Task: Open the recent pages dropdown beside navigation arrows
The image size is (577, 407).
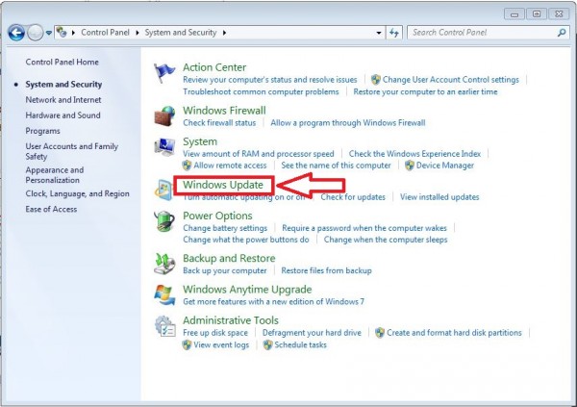Action: [50, 33]
